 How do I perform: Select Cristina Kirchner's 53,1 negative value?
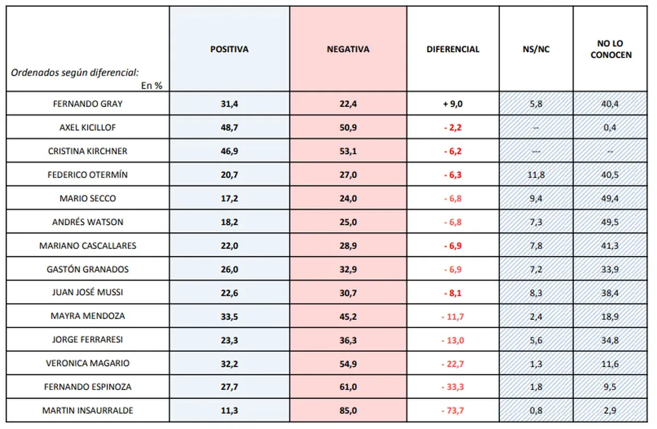[x=348, y=151]
